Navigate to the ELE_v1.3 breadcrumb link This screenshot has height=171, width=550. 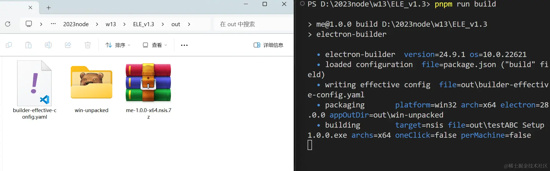143,24
